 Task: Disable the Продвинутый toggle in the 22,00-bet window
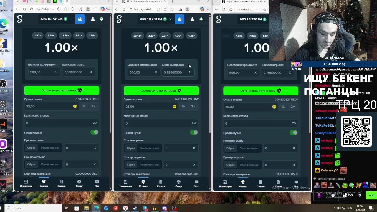[95, 132]
